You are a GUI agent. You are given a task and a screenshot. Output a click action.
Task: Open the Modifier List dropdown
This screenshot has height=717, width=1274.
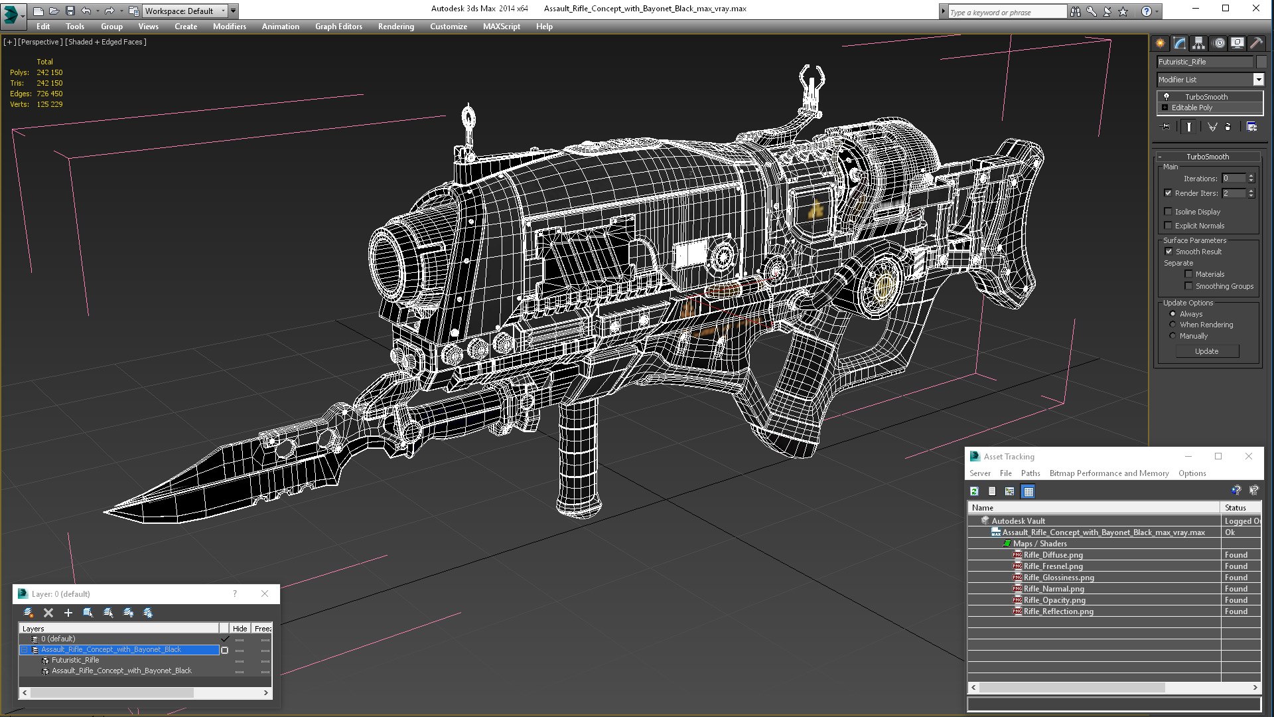tap(1258, 80)
